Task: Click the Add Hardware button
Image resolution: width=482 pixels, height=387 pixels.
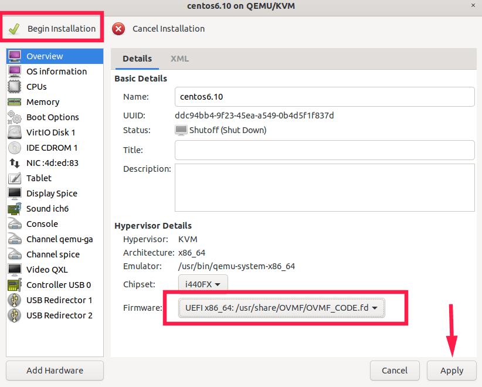Action: click(55, 371)
